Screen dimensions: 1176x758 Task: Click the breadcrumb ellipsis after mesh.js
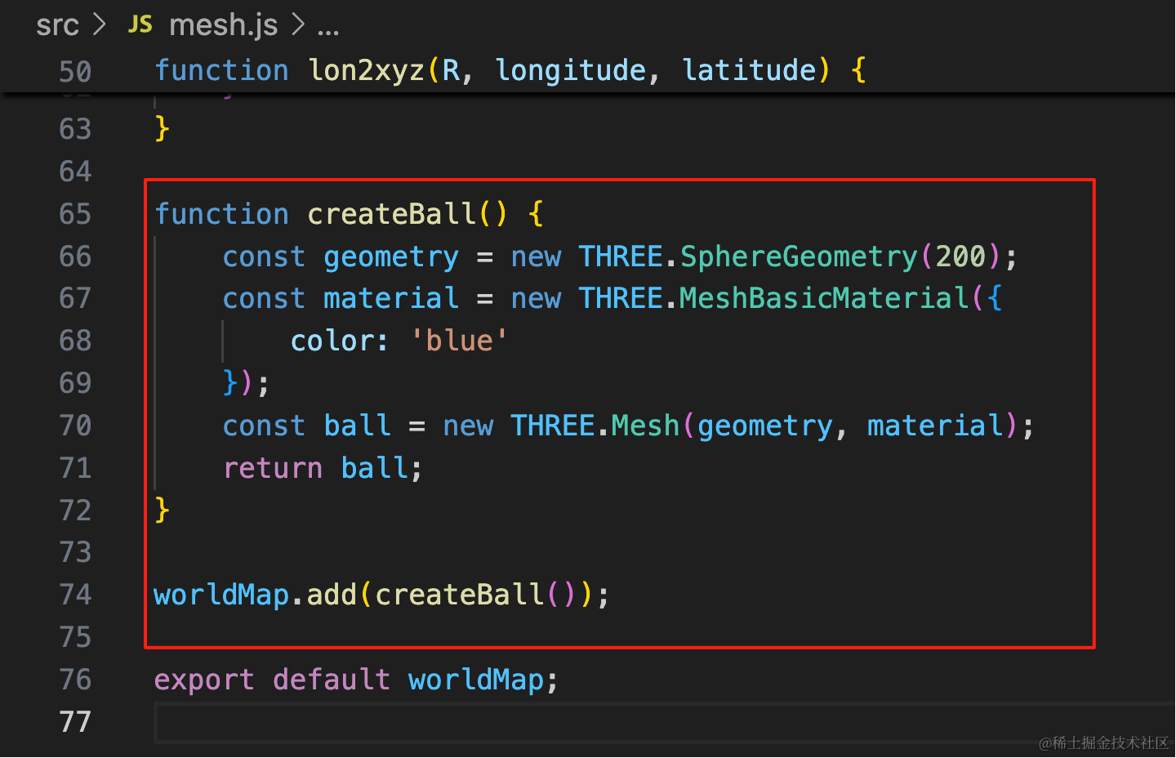328,30
